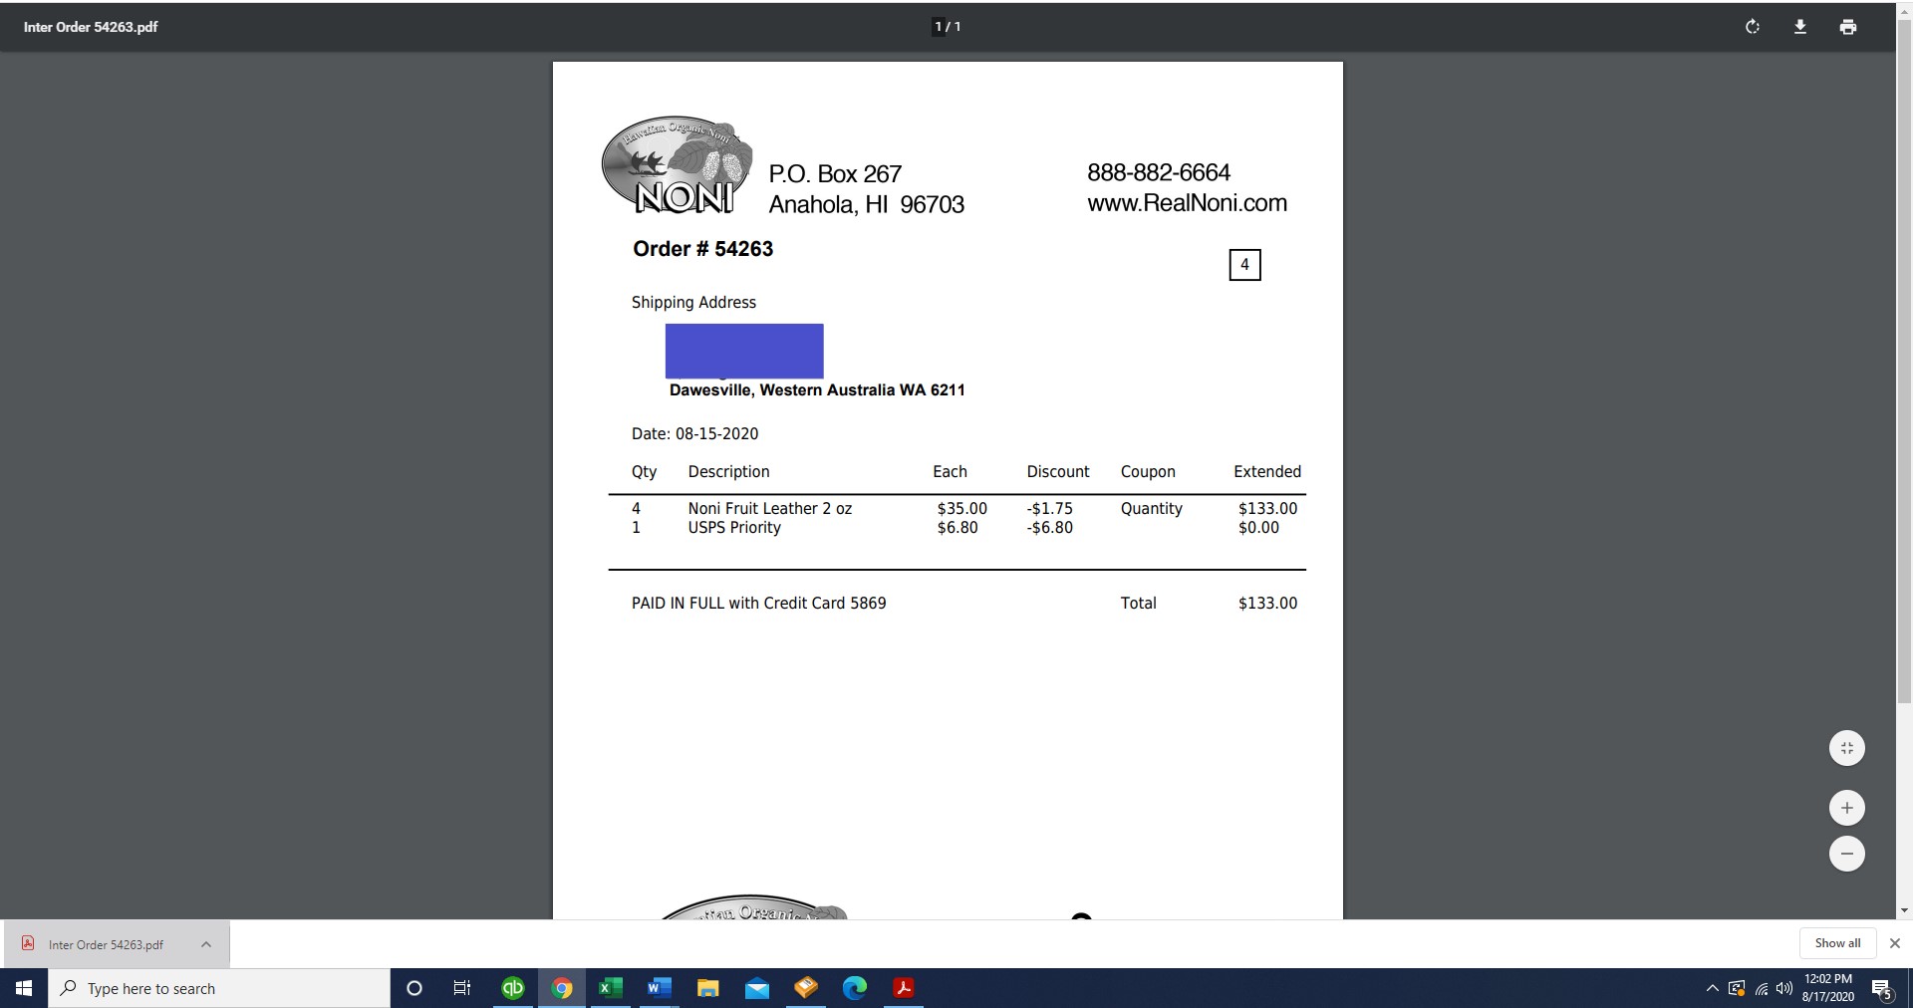Download the PDF file
The image size is (1913, 1008).
1800,27
